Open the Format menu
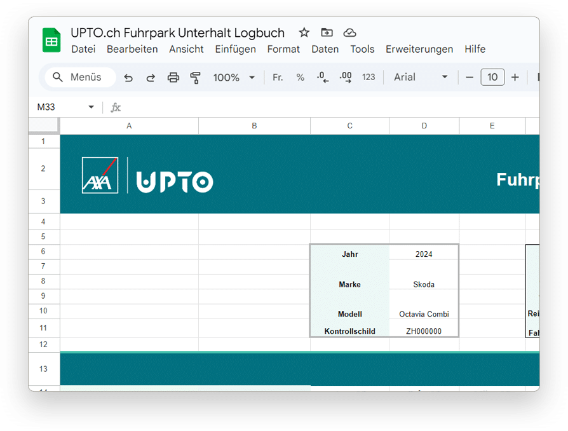568x431 pixels. [x=283, y=49]
